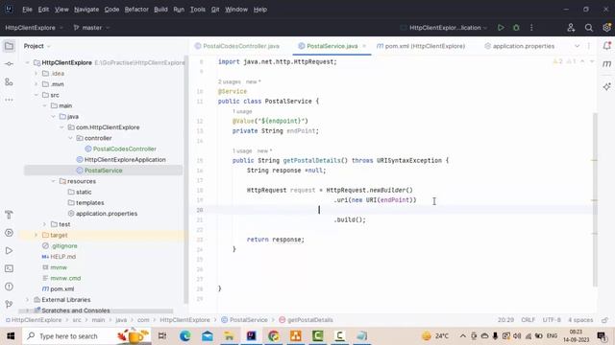615x345 pixels.
Task: Open the Notifications bell panel
Action: 606,46
